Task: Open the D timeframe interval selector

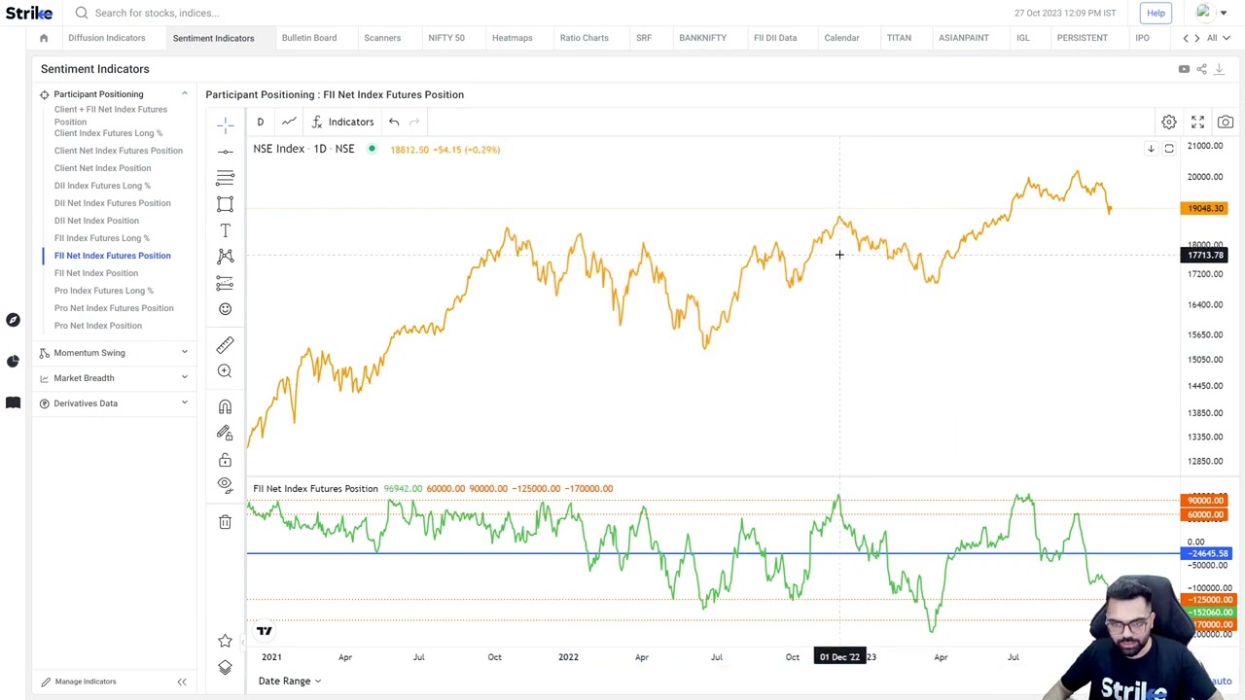Action: [x=260, y=122]
